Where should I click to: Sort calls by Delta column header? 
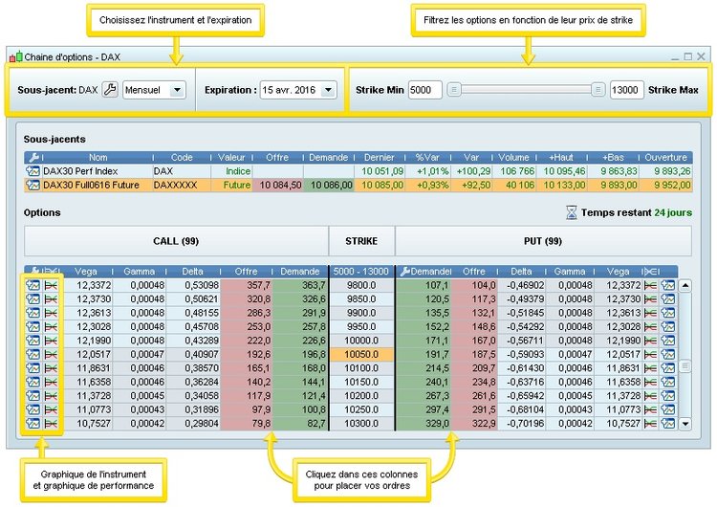coord(192,272)
